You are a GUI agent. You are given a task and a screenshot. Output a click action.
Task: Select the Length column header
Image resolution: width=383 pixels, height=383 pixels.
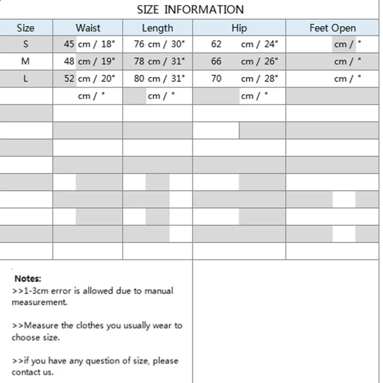click(x=158, y=28)
